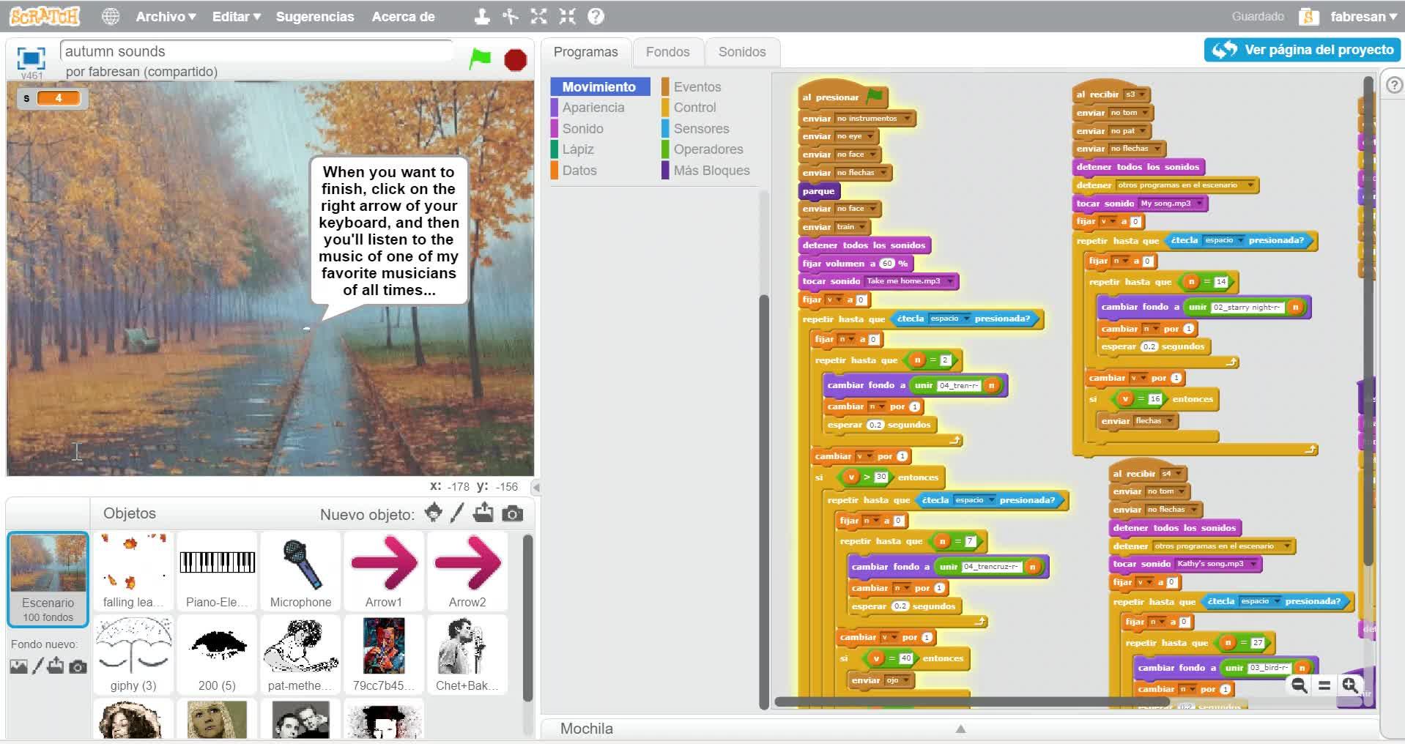Select the Datos block category

(x=579, y=171)
